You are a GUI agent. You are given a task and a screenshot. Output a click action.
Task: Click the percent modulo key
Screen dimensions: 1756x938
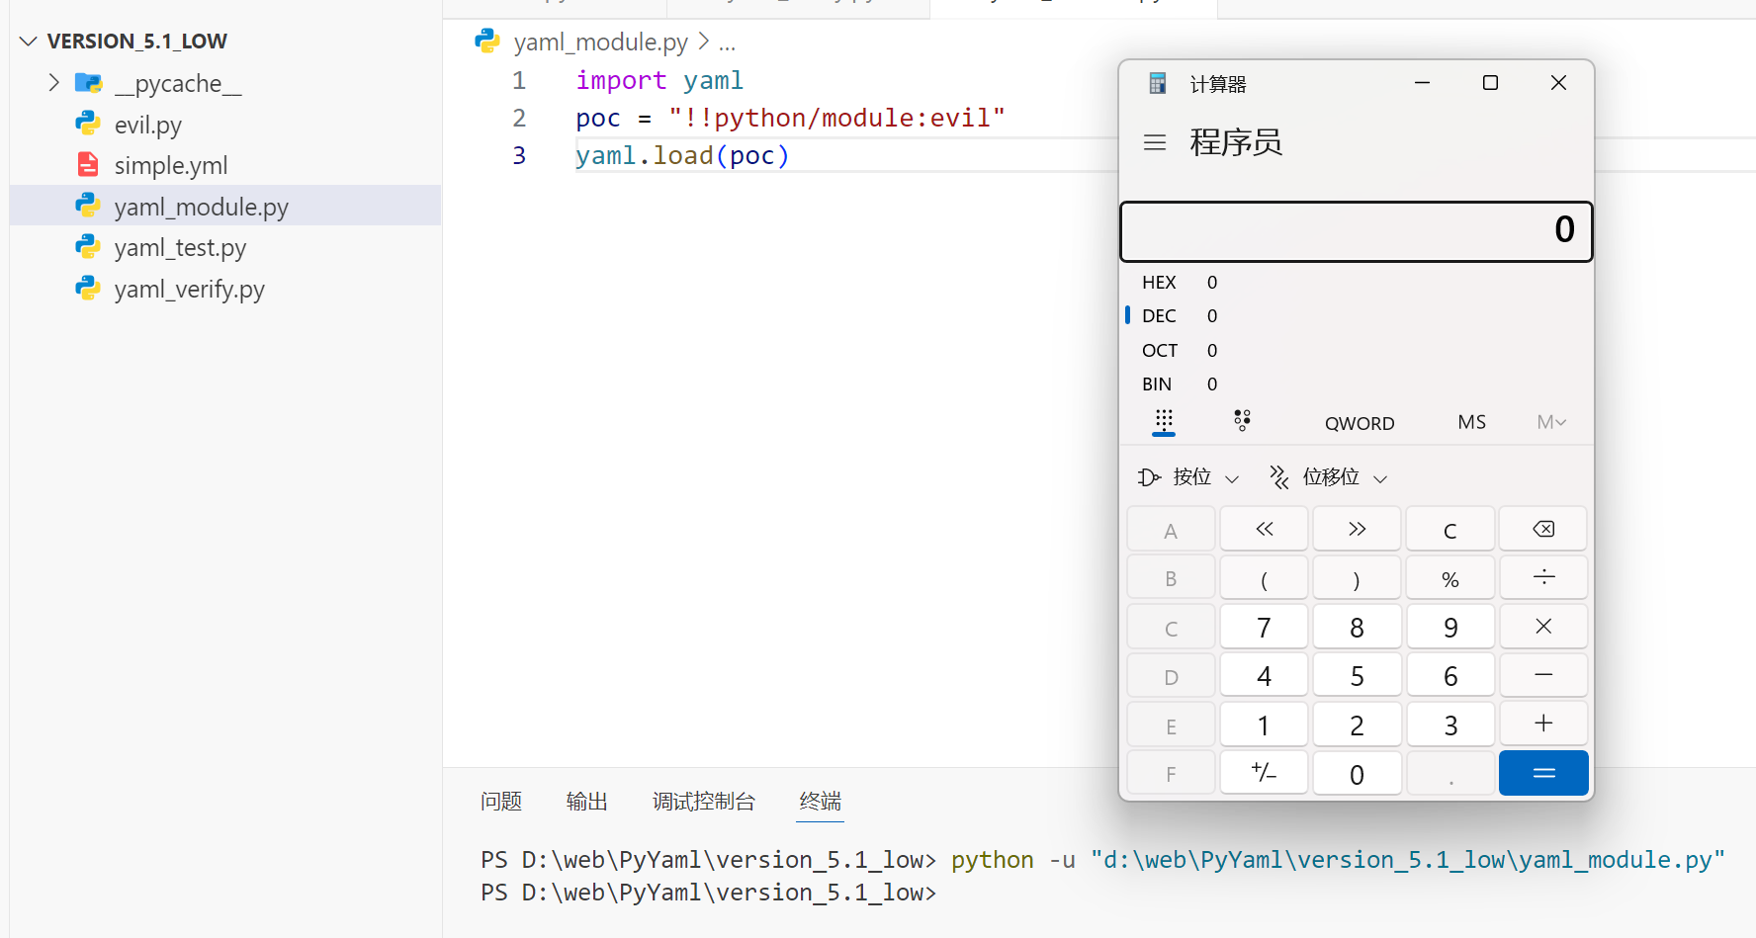click(x=1450, y=578)
